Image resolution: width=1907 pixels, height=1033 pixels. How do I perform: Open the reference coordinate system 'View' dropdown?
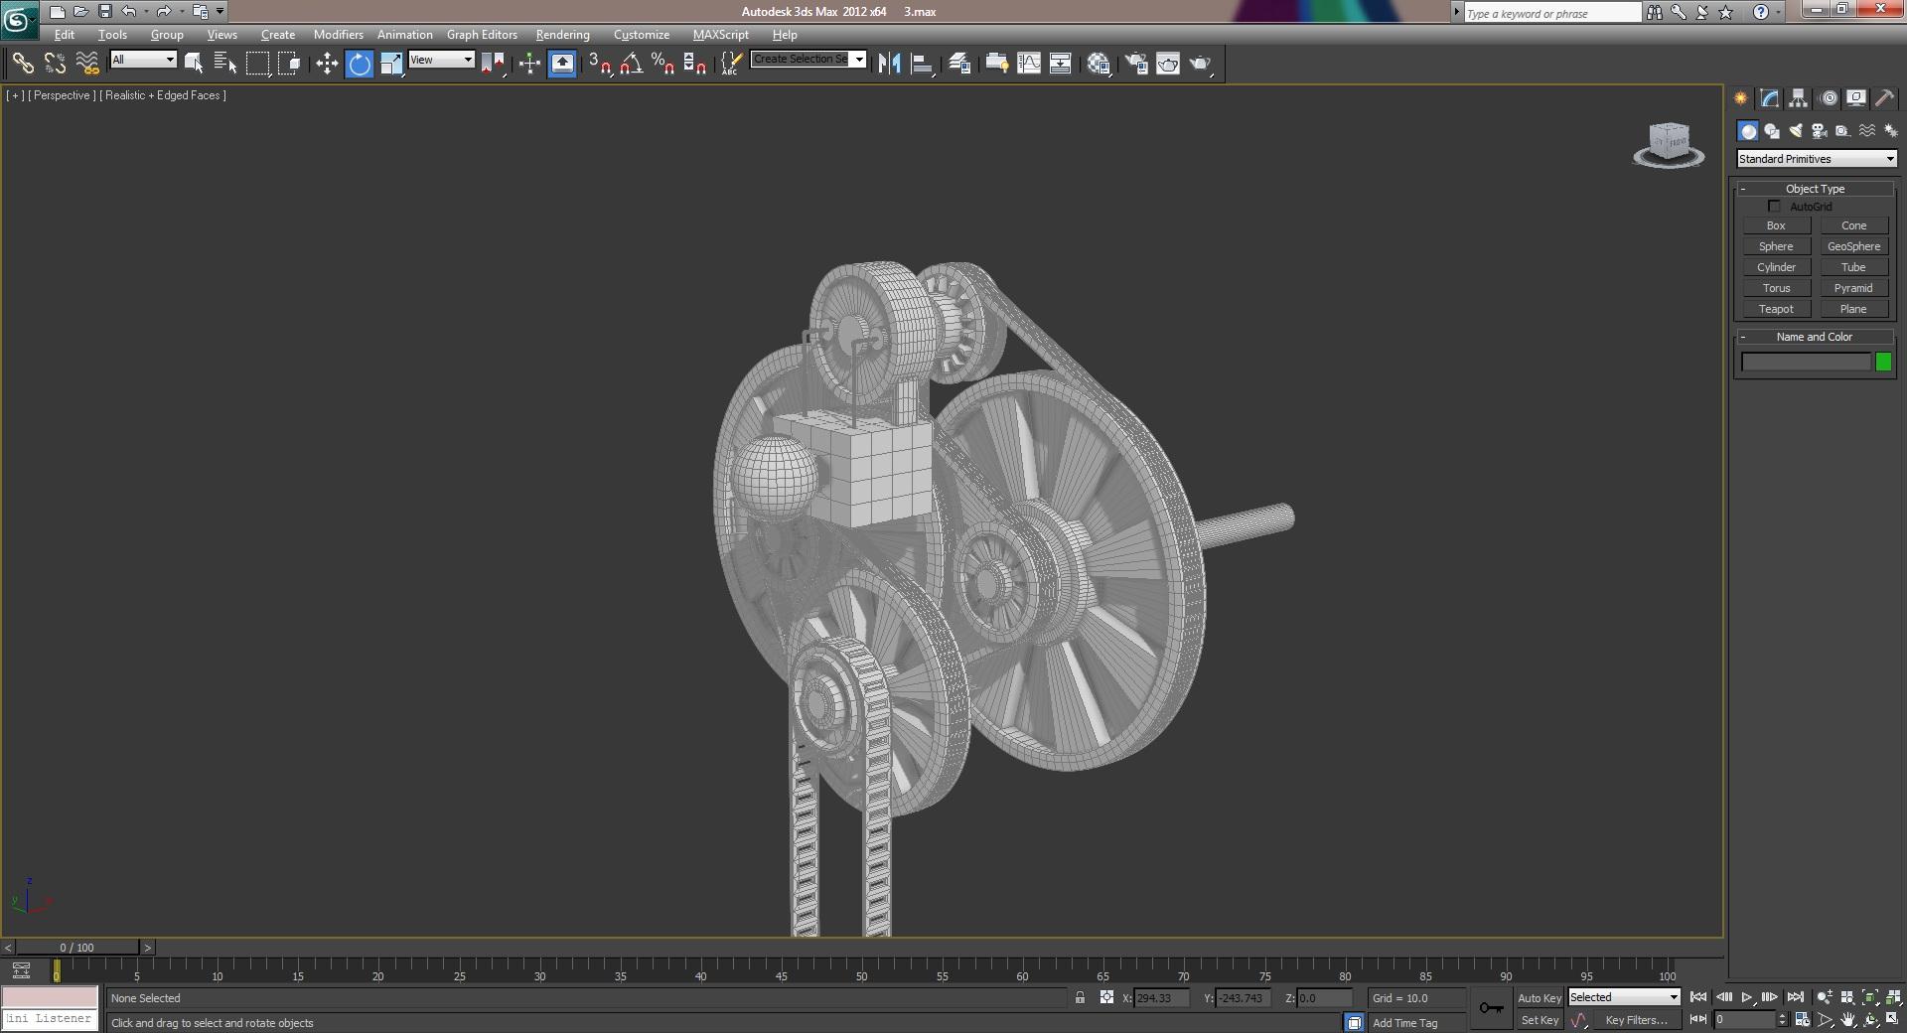tap(442, 60)
